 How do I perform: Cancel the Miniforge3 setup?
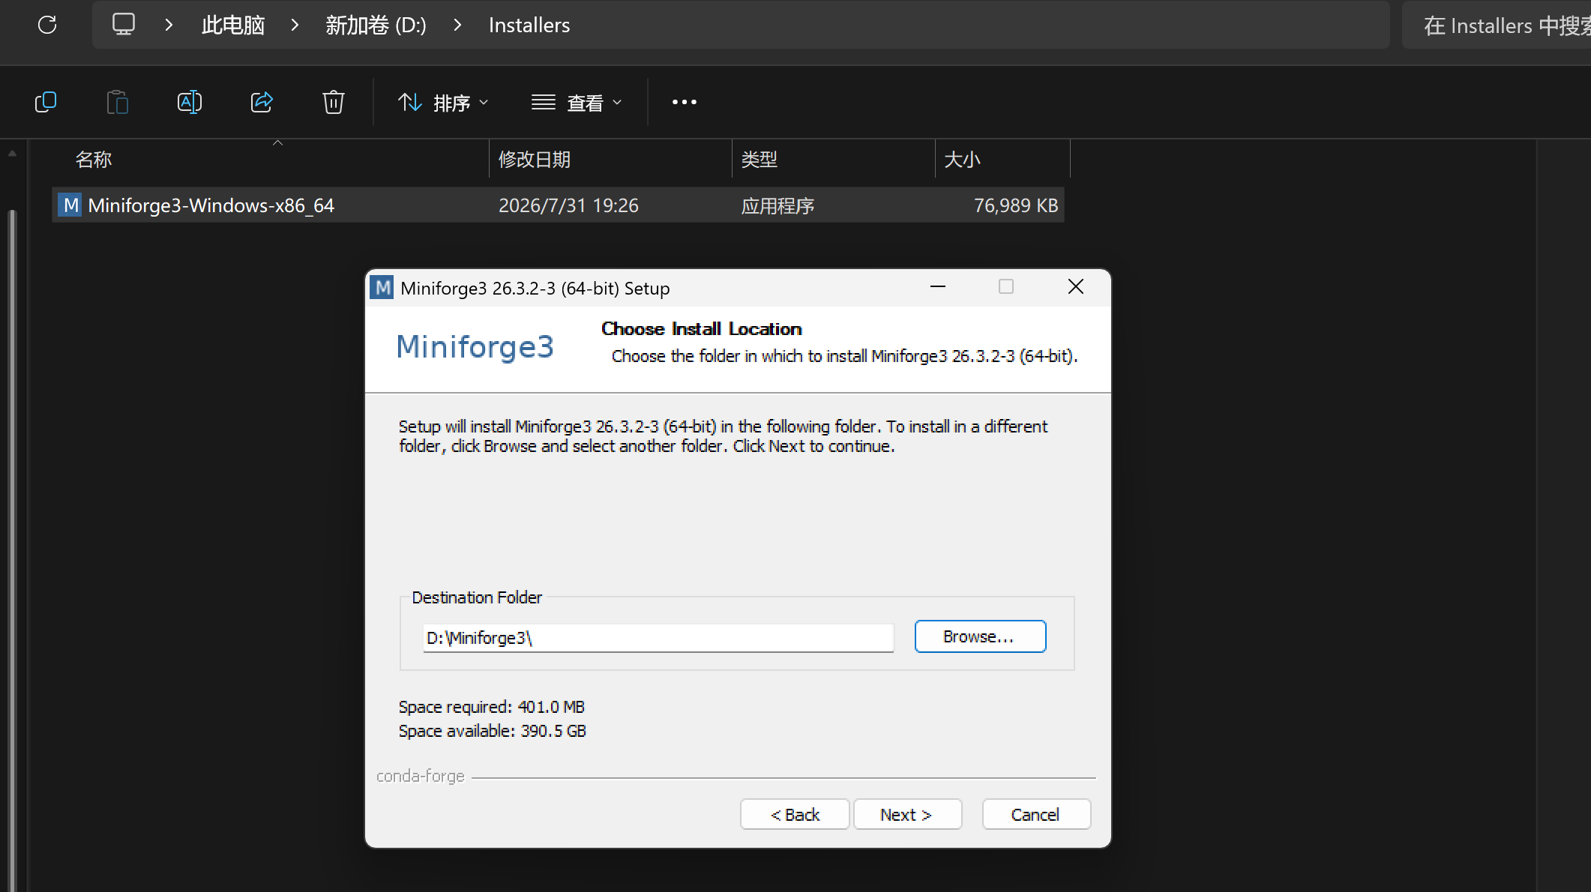coord(1036,815)
